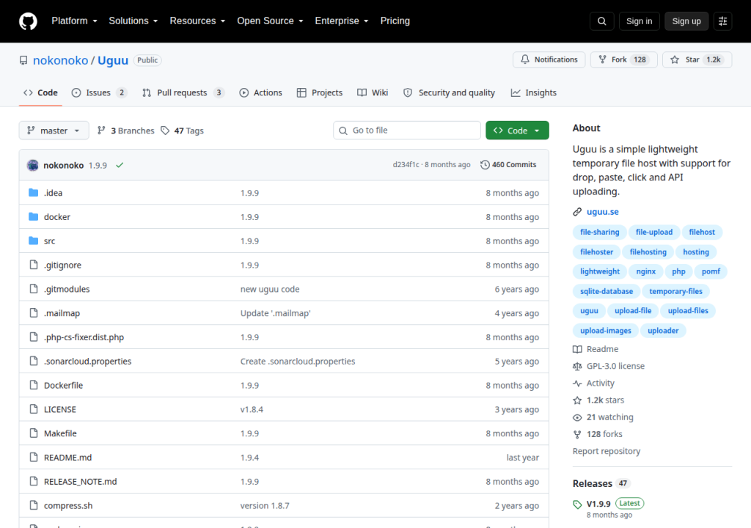Click the Go to file search field
Image resolution: width=751 pixels, height=528 pixels.
(x=406, y=131)
